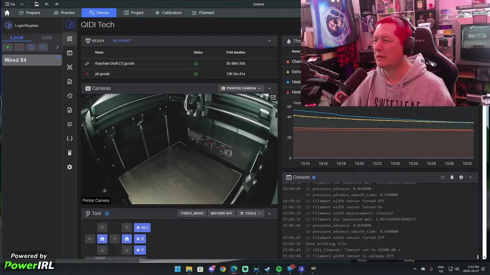Open the File menu dropdown arrow

[22, 4]
